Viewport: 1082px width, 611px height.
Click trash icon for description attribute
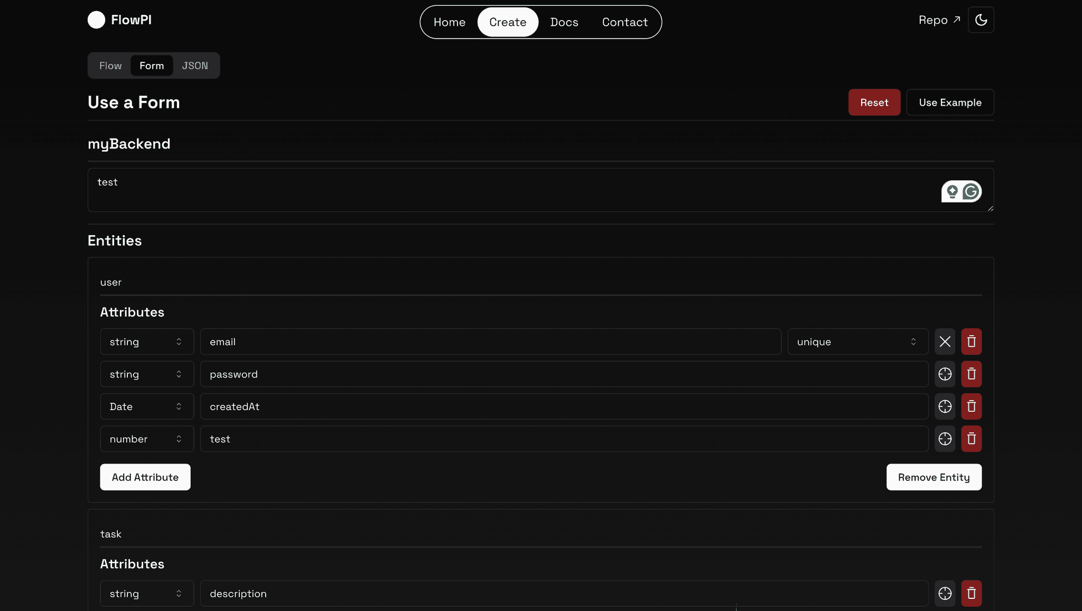coord(971,594)
